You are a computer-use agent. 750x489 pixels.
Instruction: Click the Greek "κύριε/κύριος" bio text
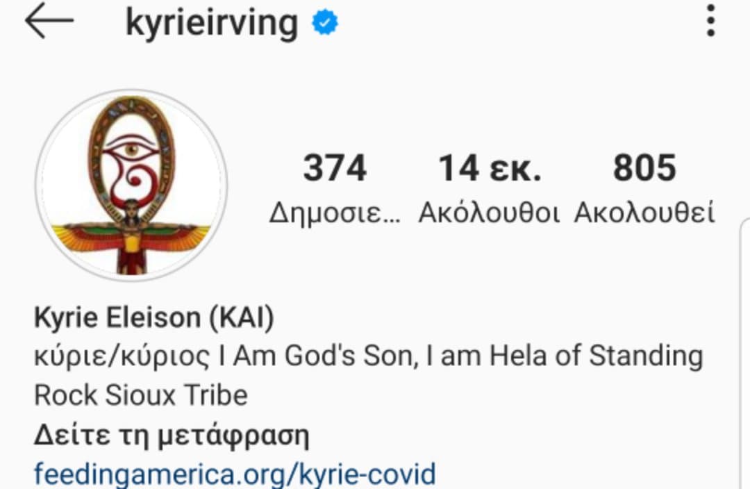tap(122, 357)
